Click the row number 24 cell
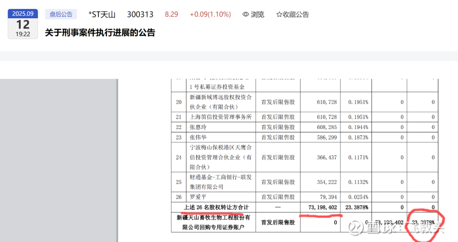 (179, 157)
